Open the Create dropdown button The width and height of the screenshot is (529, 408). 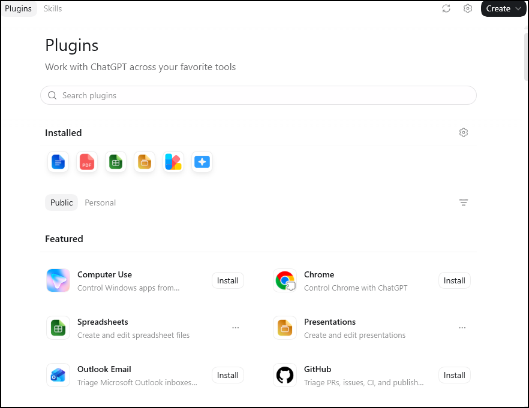tap(503, 9)
